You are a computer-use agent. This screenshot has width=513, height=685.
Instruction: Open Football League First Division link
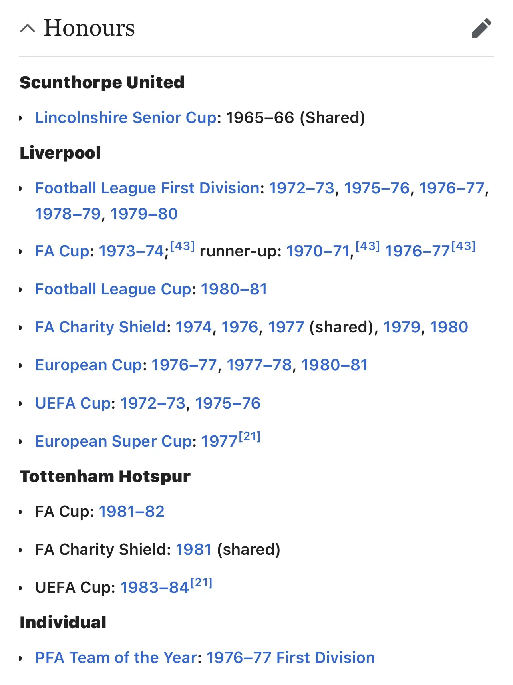pos(147,188)
